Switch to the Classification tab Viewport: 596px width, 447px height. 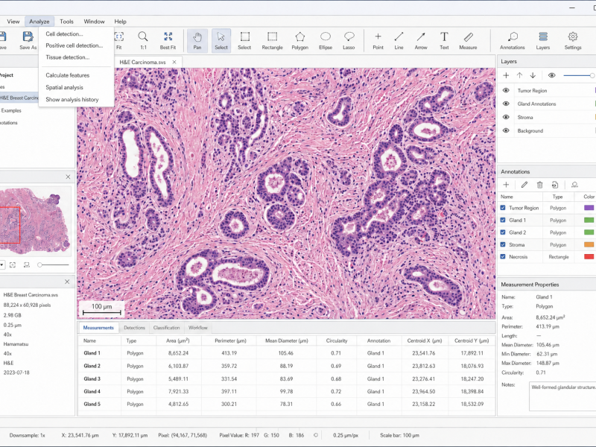[166, 328]
